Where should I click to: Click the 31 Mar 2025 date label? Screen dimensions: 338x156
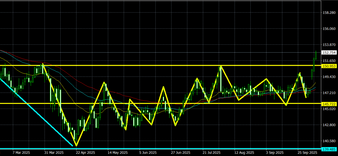tap(54, 153)
